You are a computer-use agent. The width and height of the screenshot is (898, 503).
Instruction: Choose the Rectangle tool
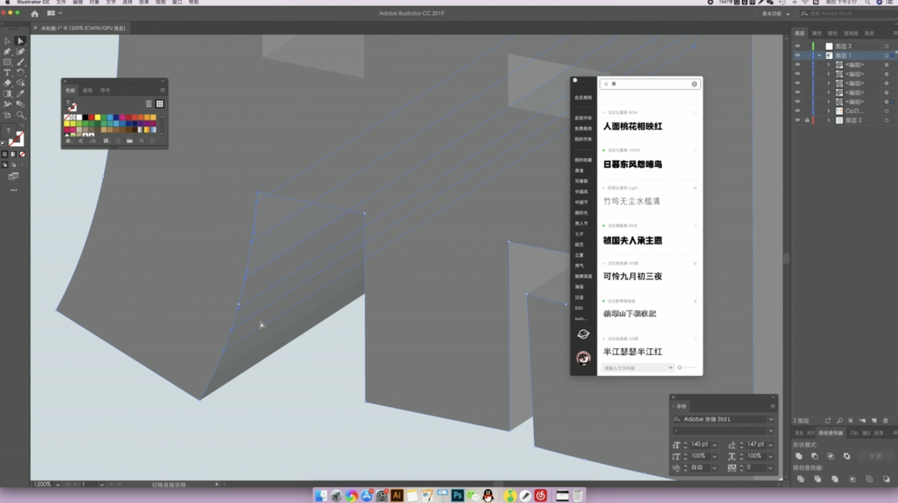[7, 62]
